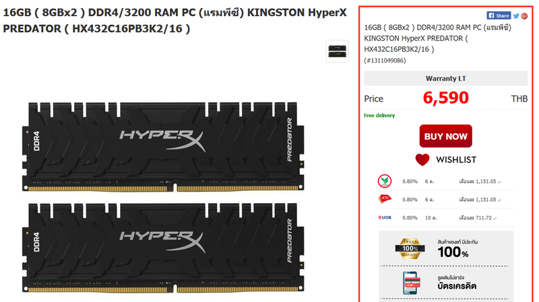
Task: Add item via WISHLIST text link
Action: [456, 160]
